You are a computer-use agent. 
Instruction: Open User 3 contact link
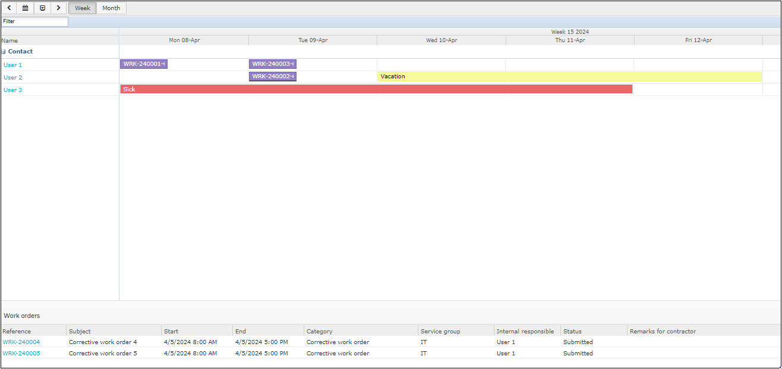point(12,90)
